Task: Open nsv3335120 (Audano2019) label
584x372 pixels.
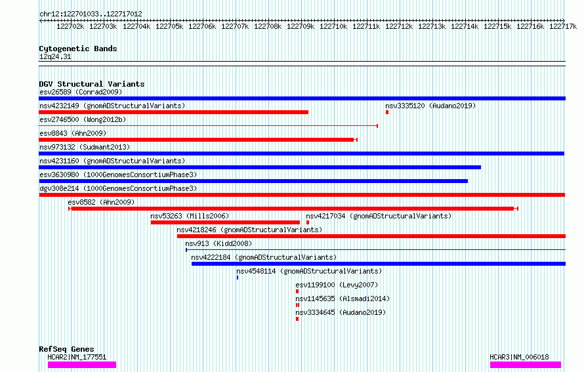Action: click(x=430, y=106)
